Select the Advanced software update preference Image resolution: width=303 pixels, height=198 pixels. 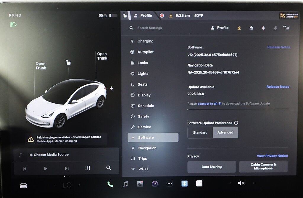225,132
